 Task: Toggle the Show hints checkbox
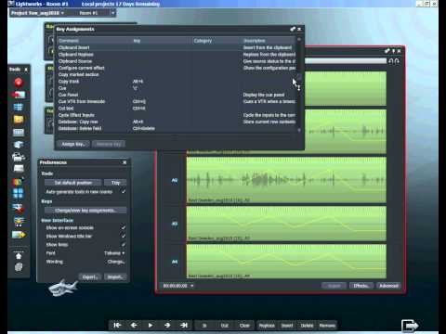tap(124, 245)
